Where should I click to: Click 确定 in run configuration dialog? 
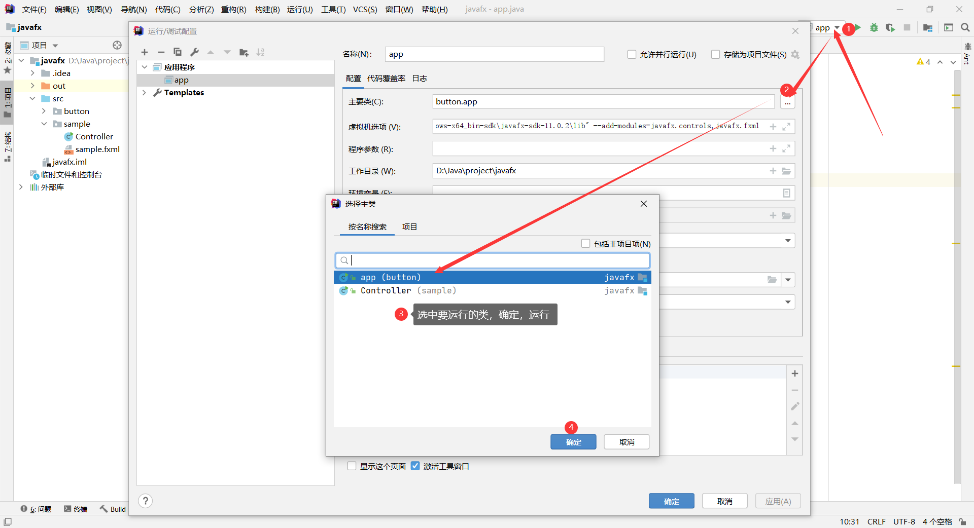(672, 501)
